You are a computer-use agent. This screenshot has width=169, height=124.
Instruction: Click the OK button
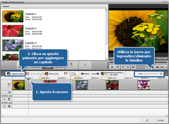tap(147, 120)
